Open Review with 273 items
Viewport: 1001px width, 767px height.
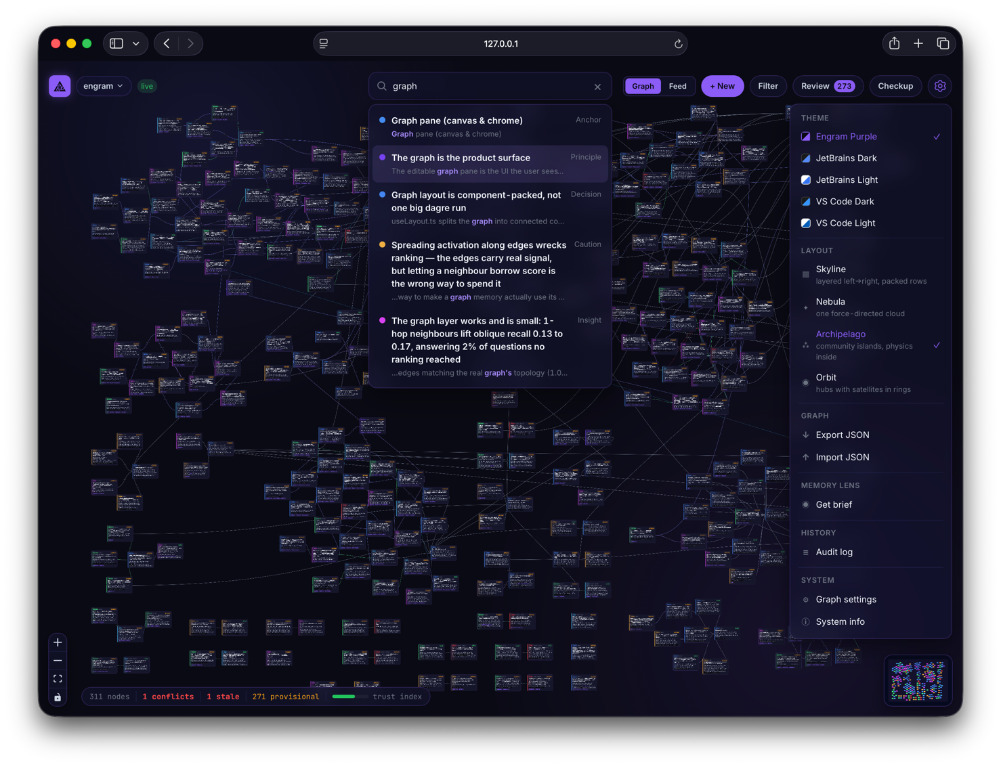tap(828, 86)
